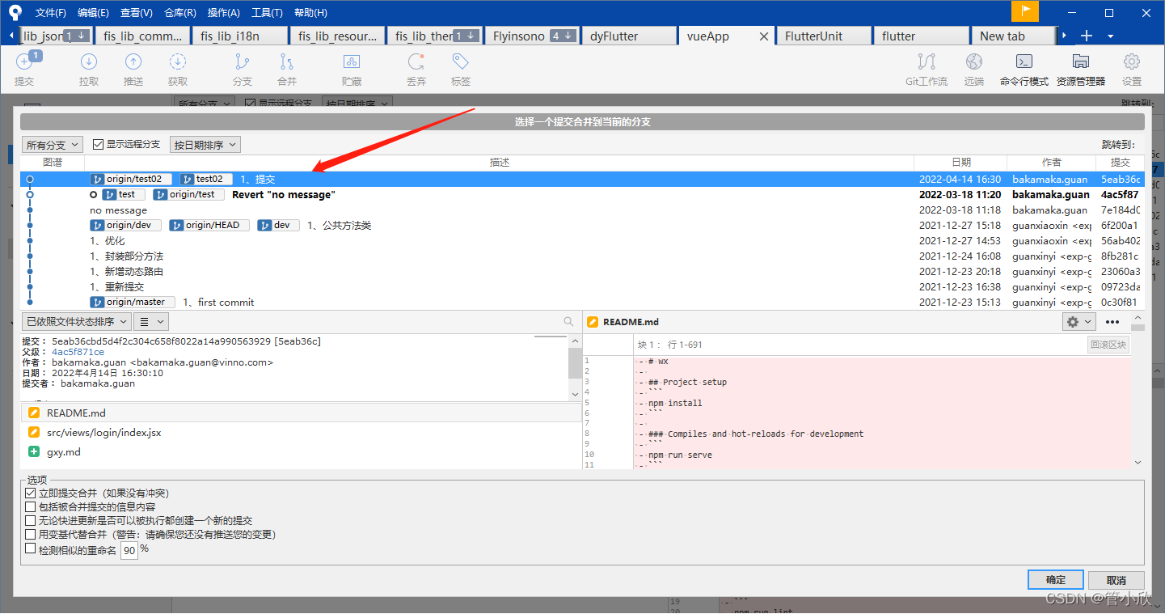Screen dimensions: 1165x614
Task: Click the 确定 button
Action: click(x=1056, y=580)
